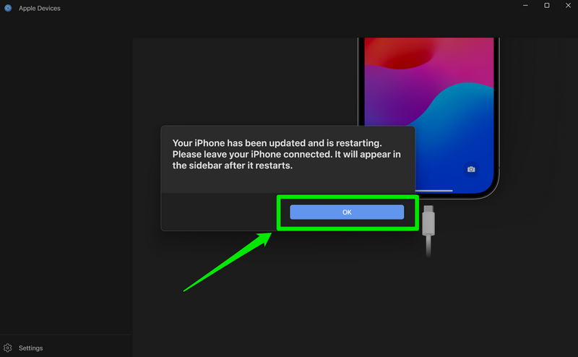The height and width of the screenshot is (357, 578).
Task: Click the Apple Devices title text
Action: click(40, 8)
